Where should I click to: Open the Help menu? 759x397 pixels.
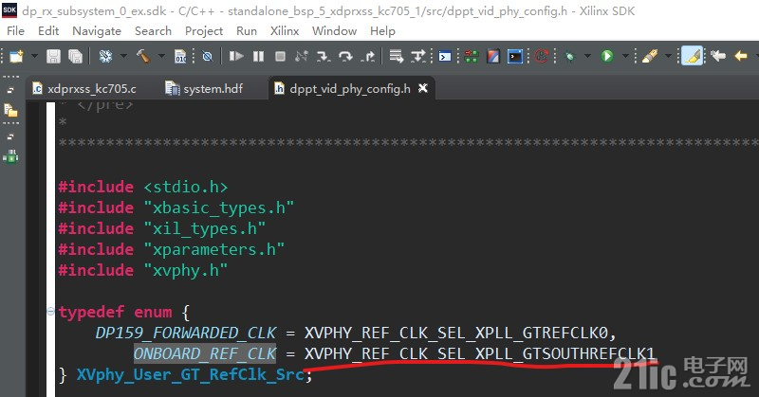coord(382,31)
